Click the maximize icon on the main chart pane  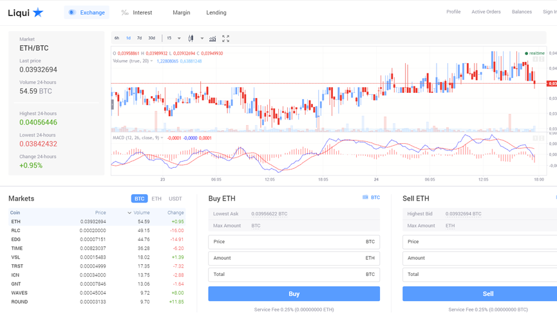[x=542, y=59]
